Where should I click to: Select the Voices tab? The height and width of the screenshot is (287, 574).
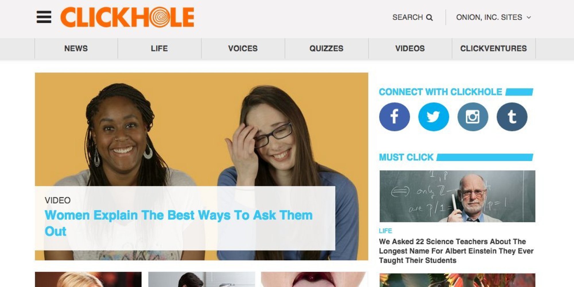click(x=243, y=49)
